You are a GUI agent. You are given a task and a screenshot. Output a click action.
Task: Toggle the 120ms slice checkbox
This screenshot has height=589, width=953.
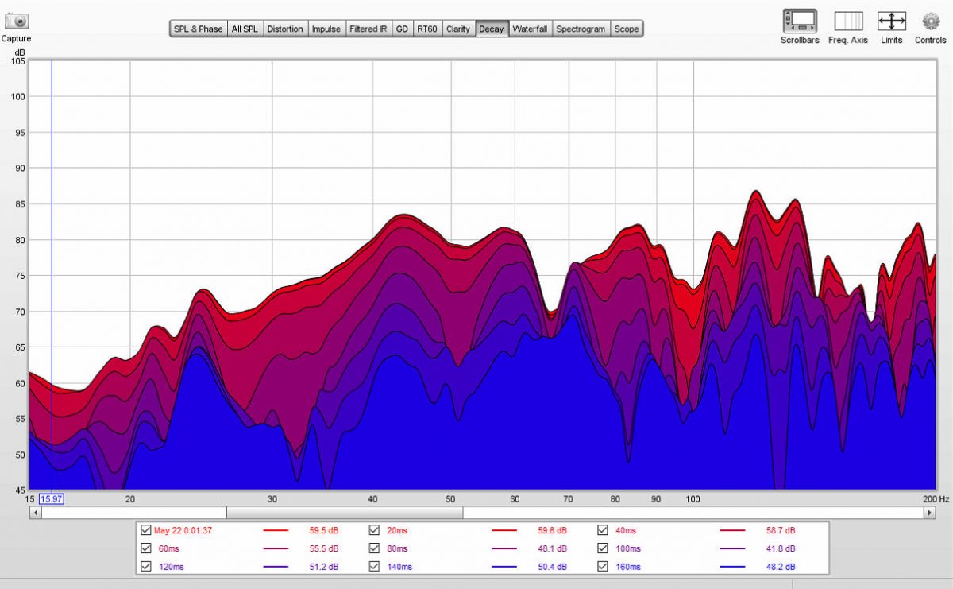tap(145, 567)
